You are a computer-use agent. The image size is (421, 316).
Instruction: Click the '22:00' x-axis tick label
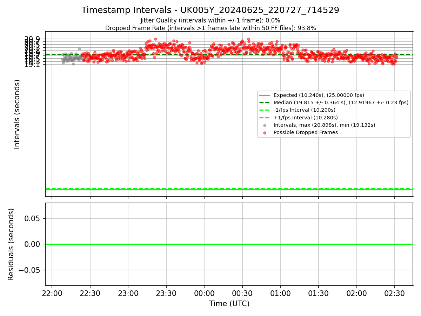point(52,293)
